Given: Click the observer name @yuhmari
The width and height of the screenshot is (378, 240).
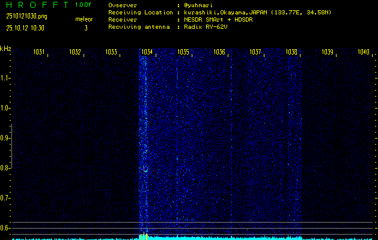Looking at the screenshot, I should (x=198, y=5).
